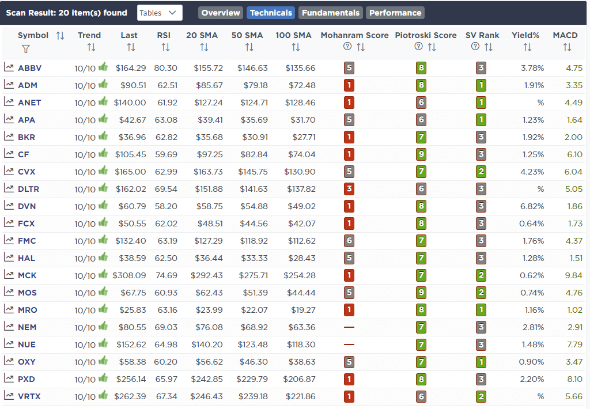Sort by Piotroski Score arrows
The width and height of the screenshot is (590, 409).
coord(432,47)
